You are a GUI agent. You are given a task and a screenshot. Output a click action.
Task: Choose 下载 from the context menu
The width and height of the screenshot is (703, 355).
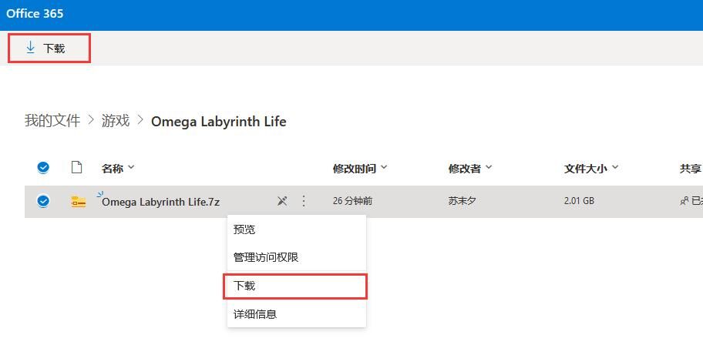244,286
